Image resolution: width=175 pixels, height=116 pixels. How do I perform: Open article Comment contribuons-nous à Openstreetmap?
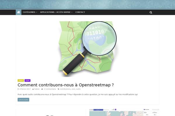[x=66, y=85]
